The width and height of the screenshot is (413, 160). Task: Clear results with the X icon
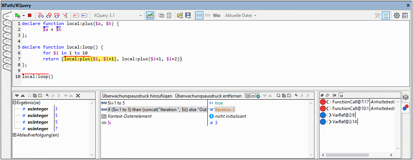click(78, 96)
